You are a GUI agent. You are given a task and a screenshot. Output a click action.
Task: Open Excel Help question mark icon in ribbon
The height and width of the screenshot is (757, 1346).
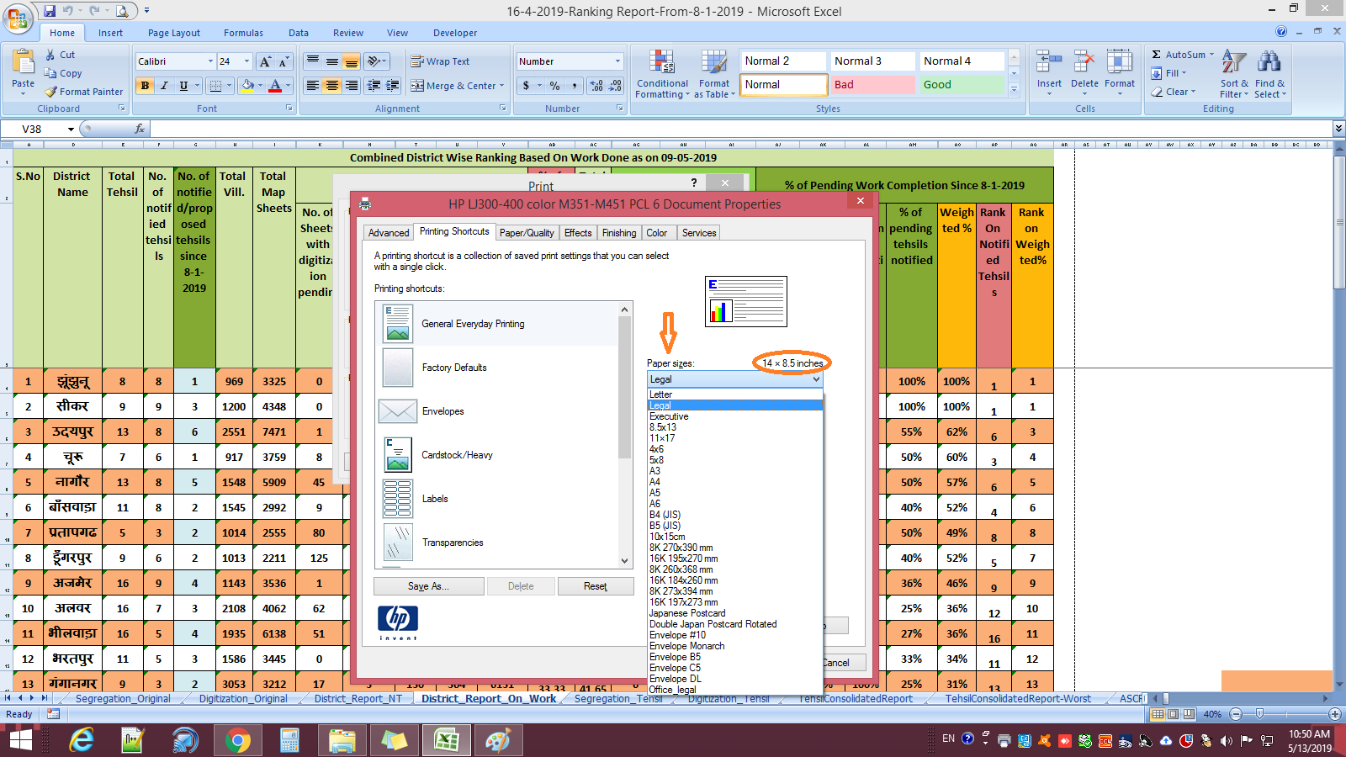1281,31
